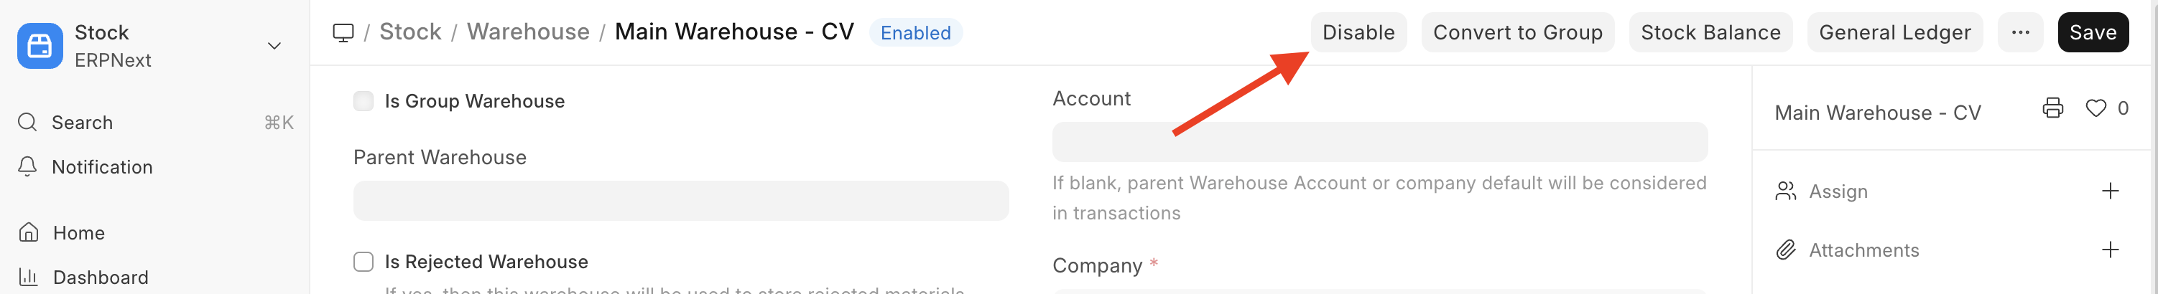Click the Stock app logo icon
The height and width of the screenshot is (294, 2158).
click(x=40, y=46)
